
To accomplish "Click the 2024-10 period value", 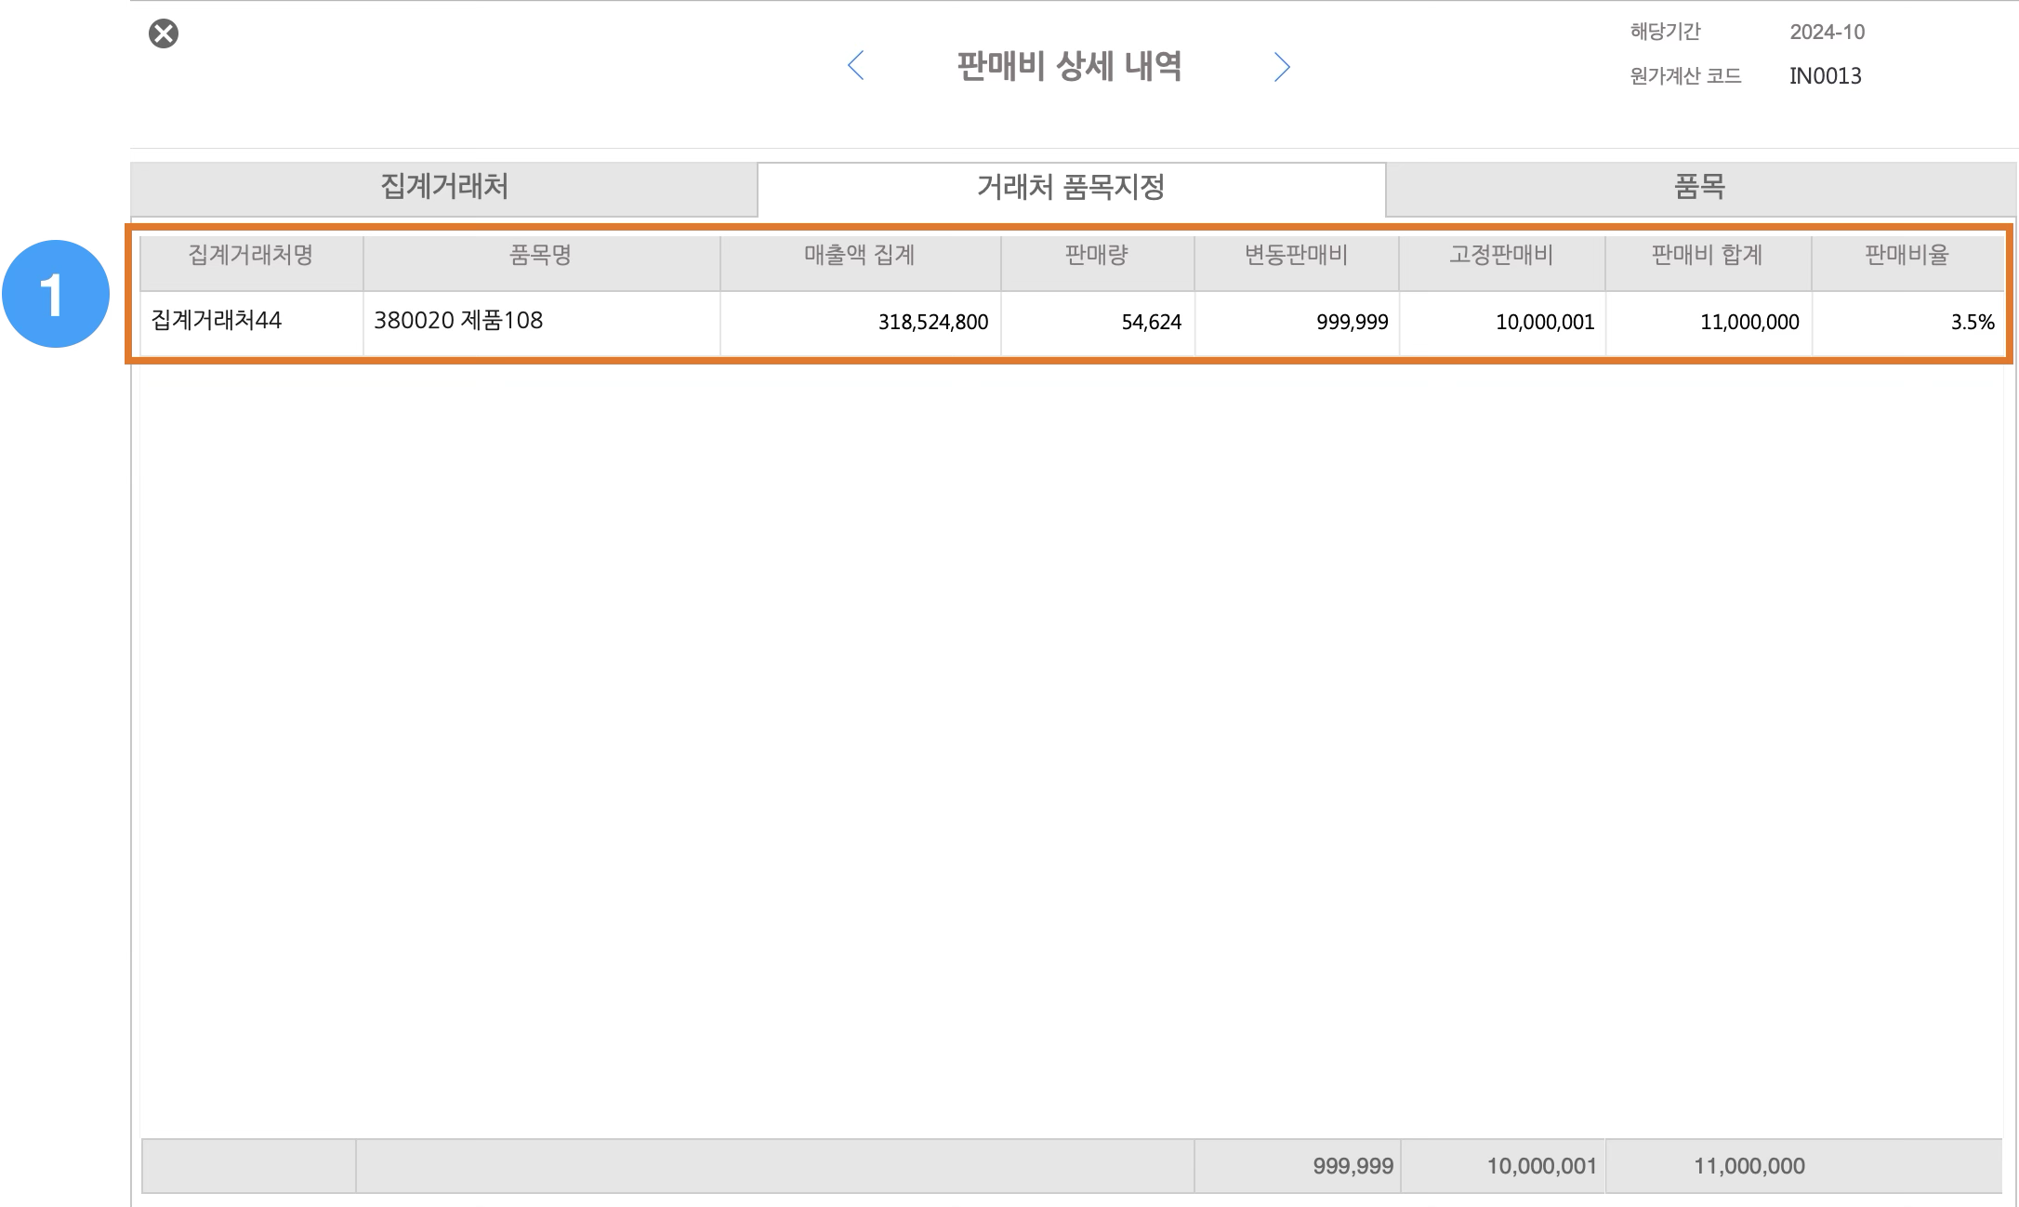I will tap(1827, 33).
